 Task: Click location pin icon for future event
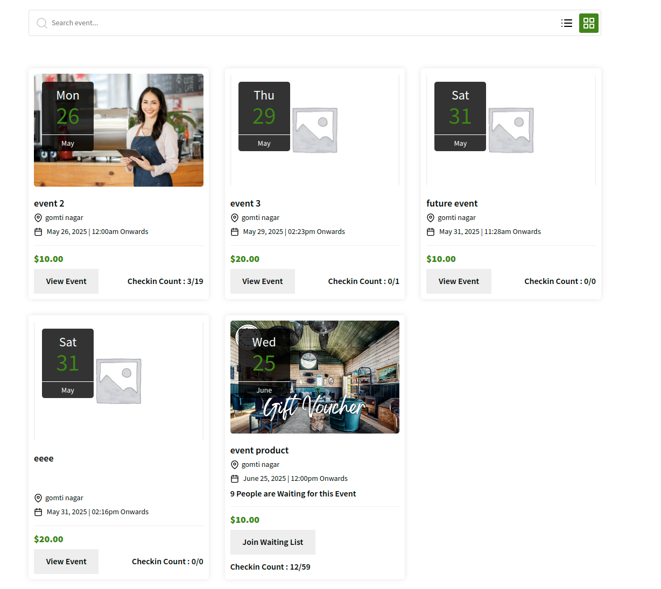(431, 218)
